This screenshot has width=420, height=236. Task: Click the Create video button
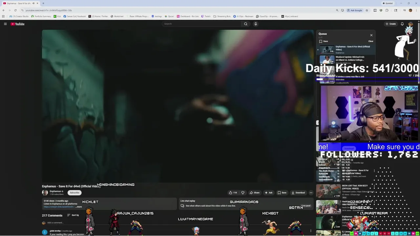[x=390, y=24]
